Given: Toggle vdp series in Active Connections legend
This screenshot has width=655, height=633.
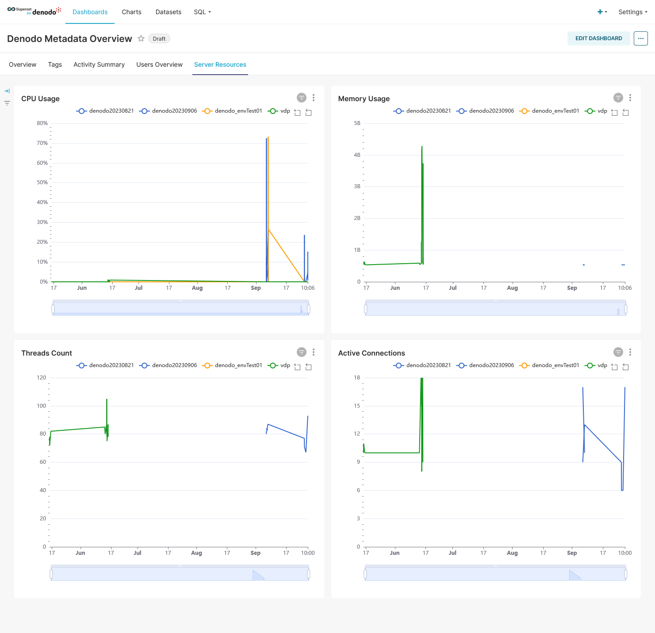Looking at the screenshot, I should tap(596, 365).
